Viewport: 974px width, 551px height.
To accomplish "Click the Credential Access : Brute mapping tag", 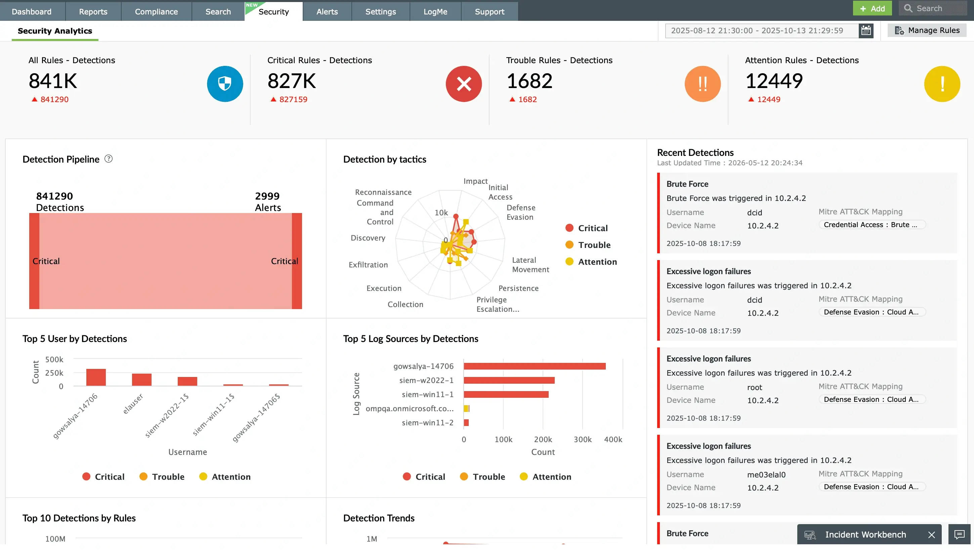I will point(872,225).
